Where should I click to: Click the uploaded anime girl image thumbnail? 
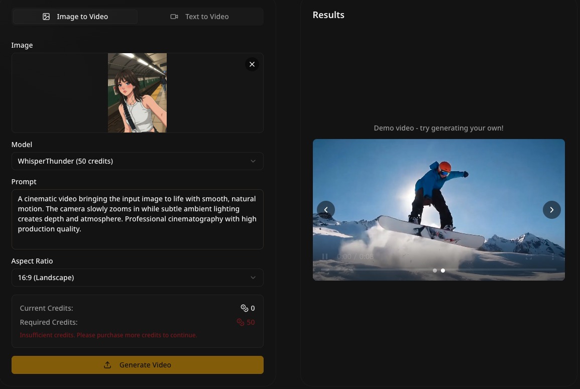(137, 93)
